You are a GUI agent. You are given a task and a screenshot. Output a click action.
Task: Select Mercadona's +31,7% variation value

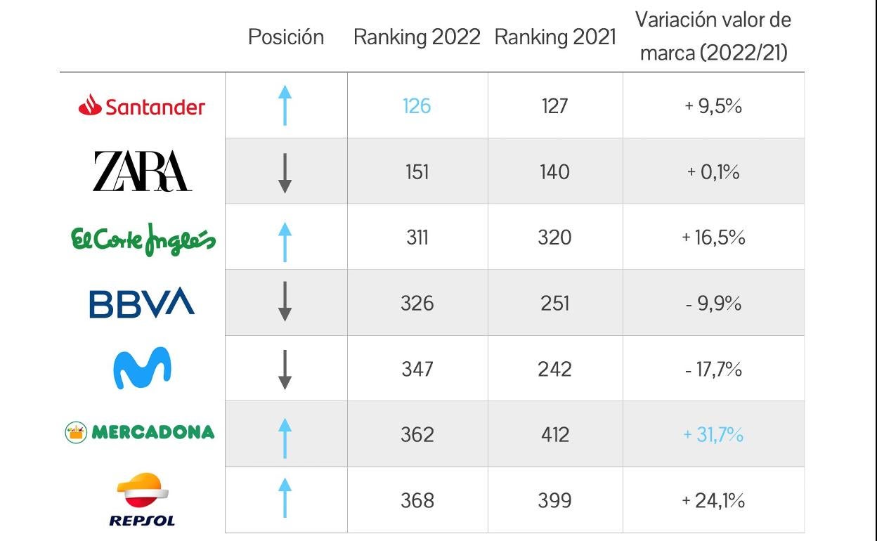pyautogui.click(x=713, y=435)
